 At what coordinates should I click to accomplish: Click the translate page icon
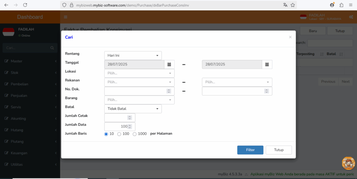[x=285, y=5]
